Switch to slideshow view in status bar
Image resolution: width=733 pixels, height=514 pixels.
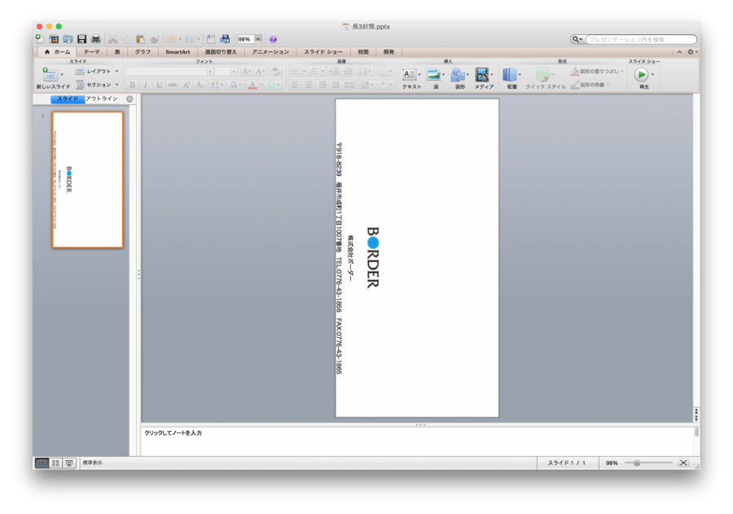click(x=69, y=463)
